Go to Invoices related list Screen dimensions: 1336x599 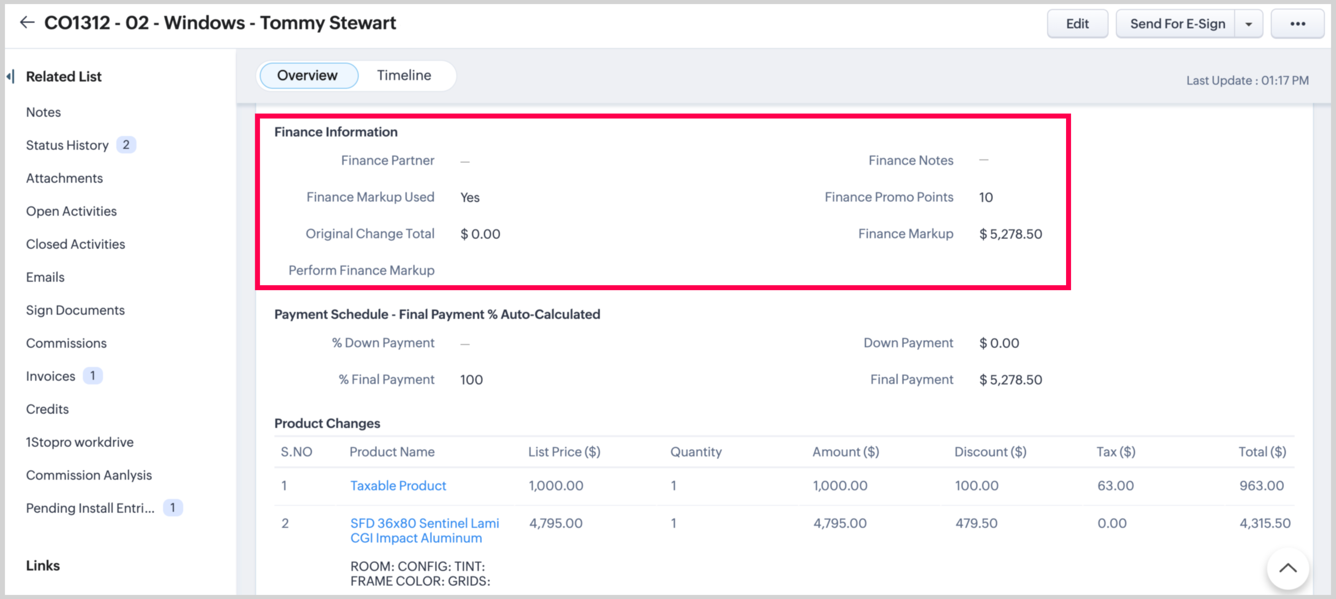pyautogui.click(x=51, y=376)
